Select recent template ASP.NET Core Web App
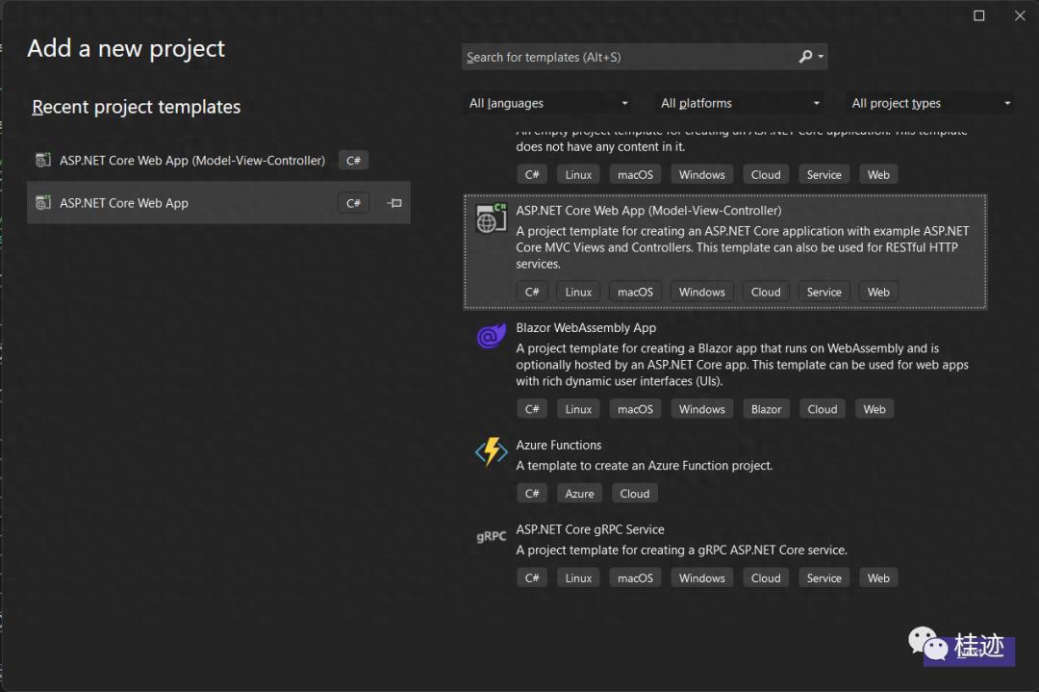1039x692 pixels. click(x=218, y=203)
